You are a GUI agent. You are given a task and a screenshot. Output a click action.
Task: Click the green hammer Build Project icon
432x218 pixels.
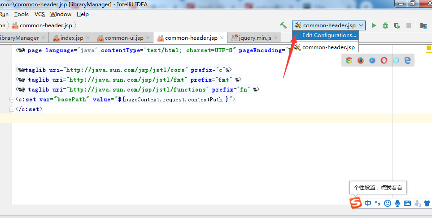tap(283, 25)
